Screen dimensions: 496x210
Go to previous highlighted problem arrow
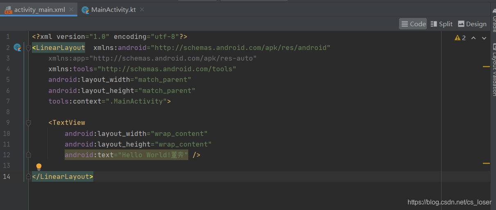tap(473, 38)
